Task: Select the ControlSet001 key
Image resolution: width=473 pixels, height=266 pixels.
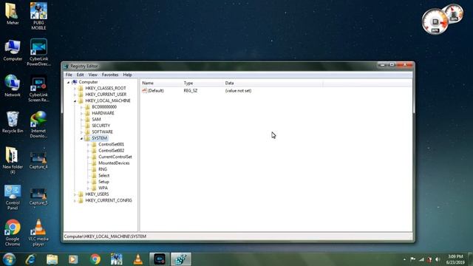Action: 111,145
